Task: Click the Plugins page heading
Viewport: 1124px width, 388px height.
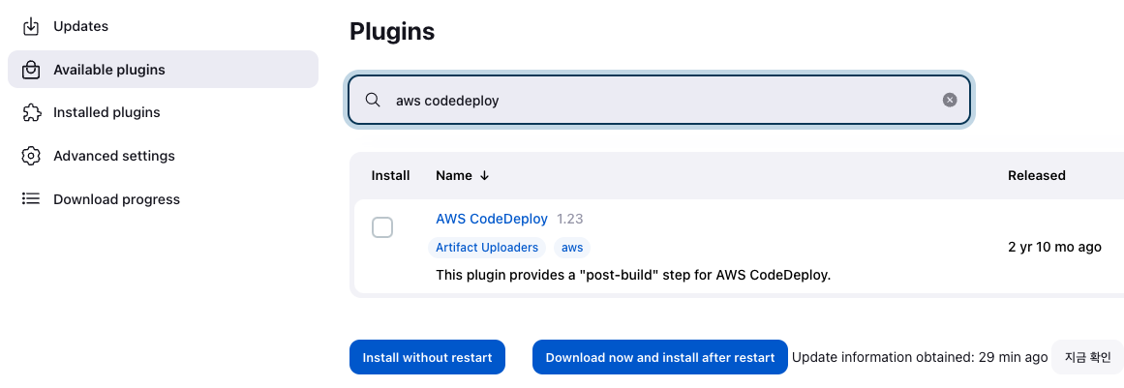Action: 392,32
